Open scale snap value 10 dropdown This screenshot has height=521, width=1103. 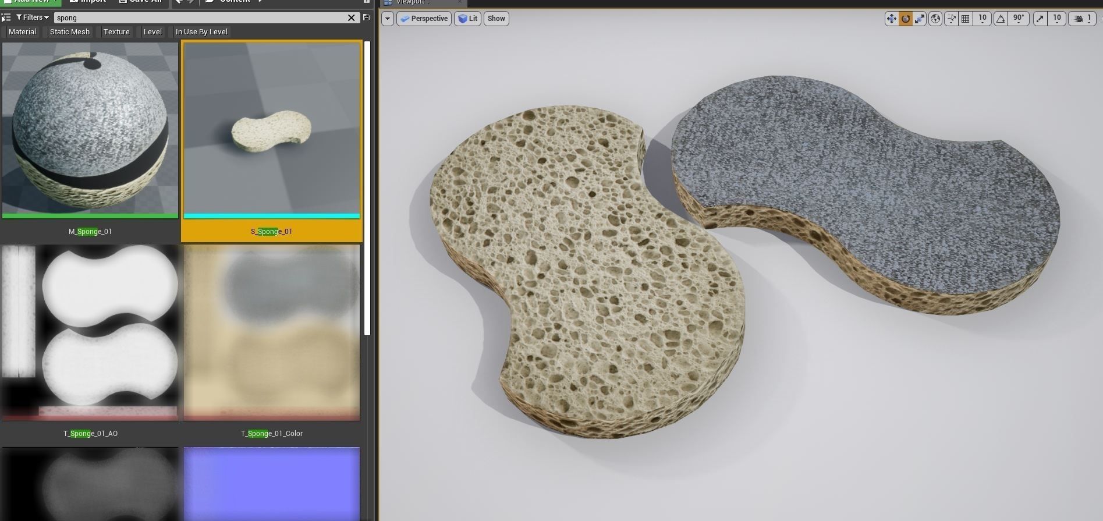1057,19
